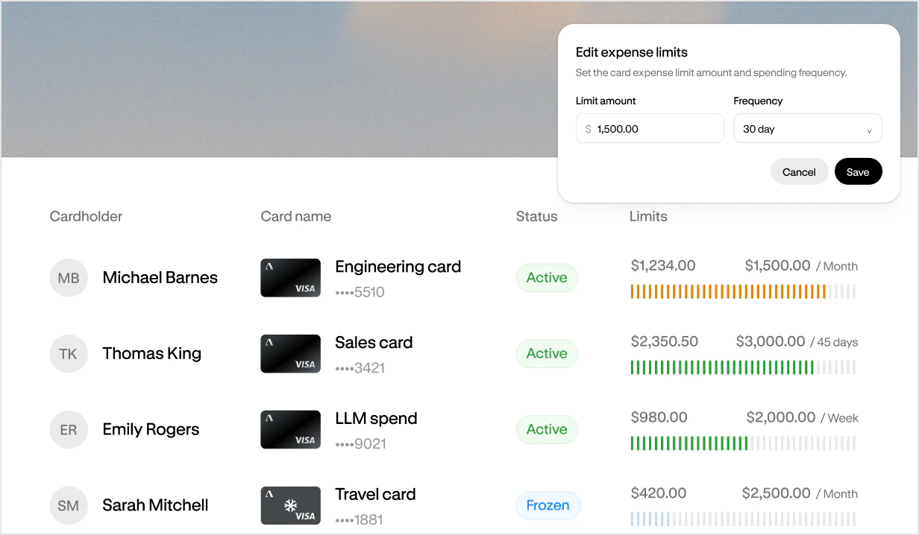Click the green spending bar for Sales card
Viewport: 919px width, 535px height.
pyautogui.click(x=743, y=367)
